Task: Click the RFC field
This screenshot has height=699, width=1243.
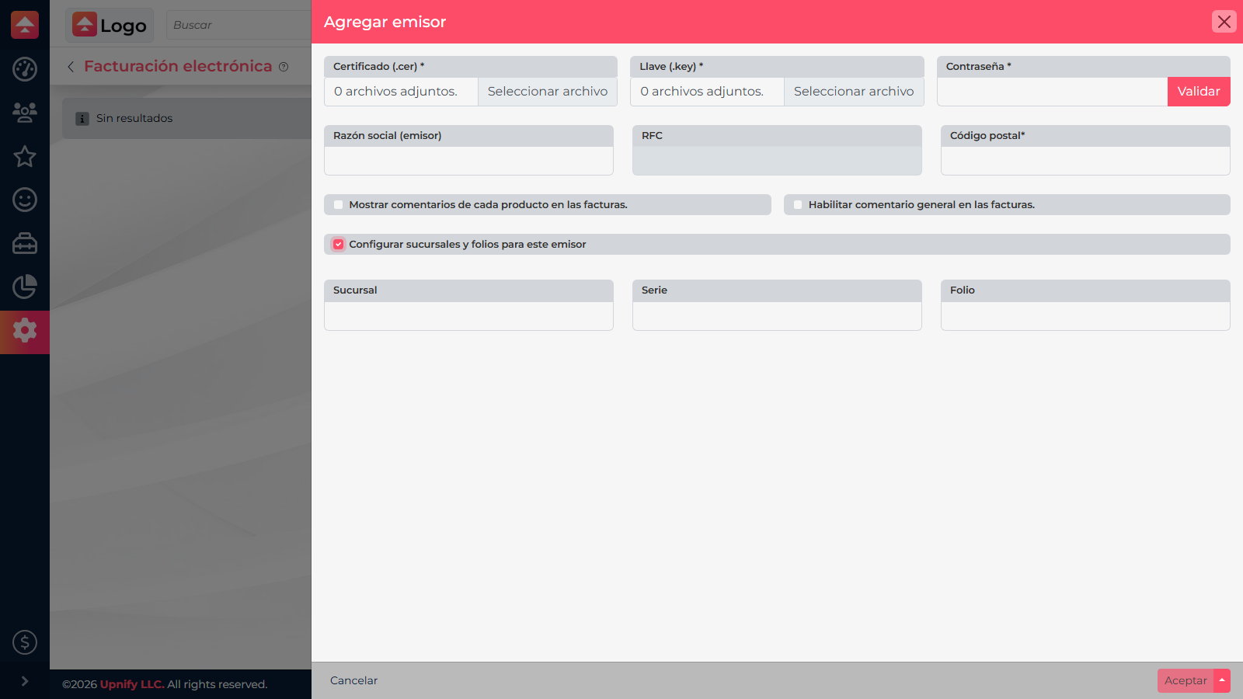Action: (x=777, y=161)
